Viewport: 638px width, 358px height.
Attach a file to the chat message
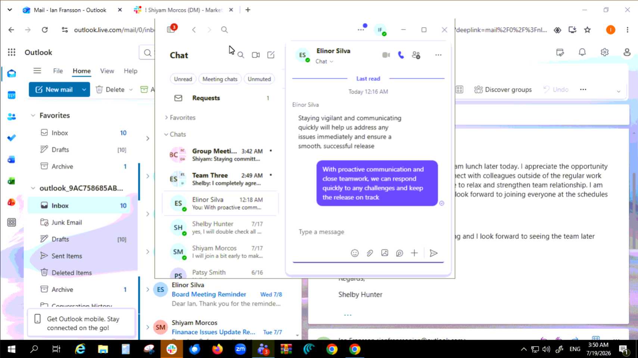tap(370, 253)
